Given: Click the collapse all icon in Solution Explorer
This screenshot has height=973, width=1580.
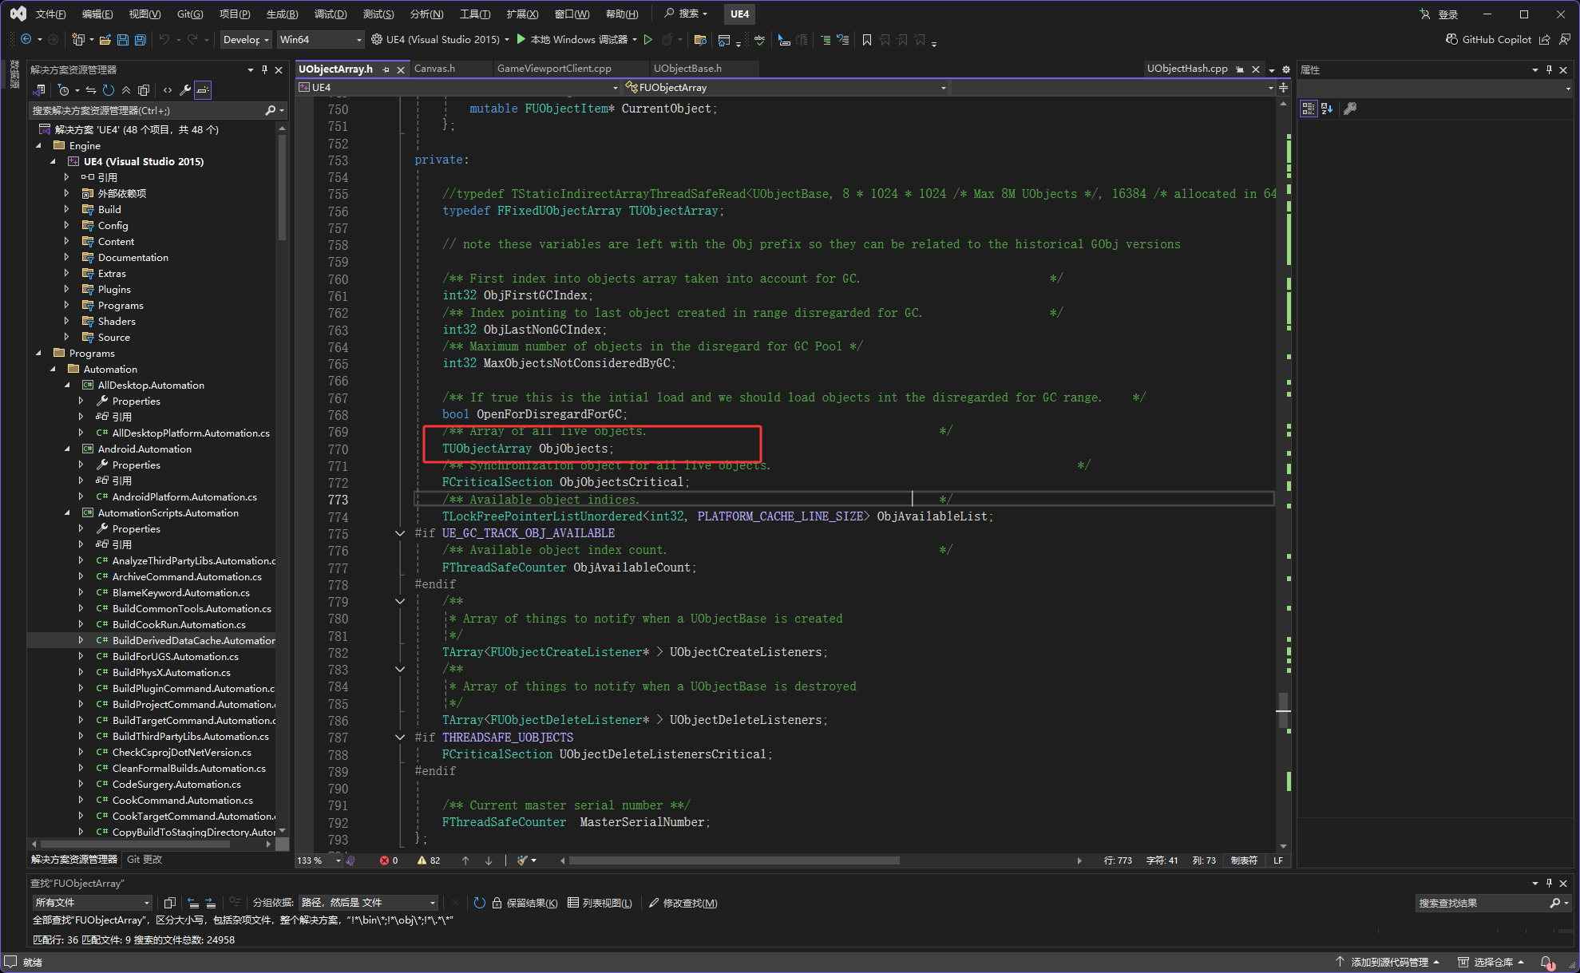Looking at the screenshot, I should click(x=126, y=90).
